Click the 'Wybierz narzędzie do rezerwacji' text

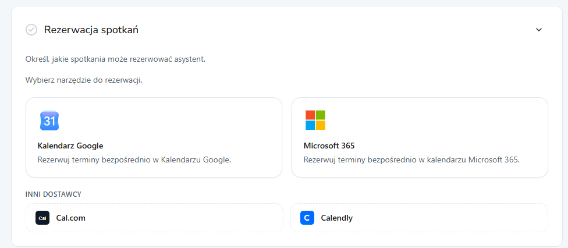coord(84,80)
